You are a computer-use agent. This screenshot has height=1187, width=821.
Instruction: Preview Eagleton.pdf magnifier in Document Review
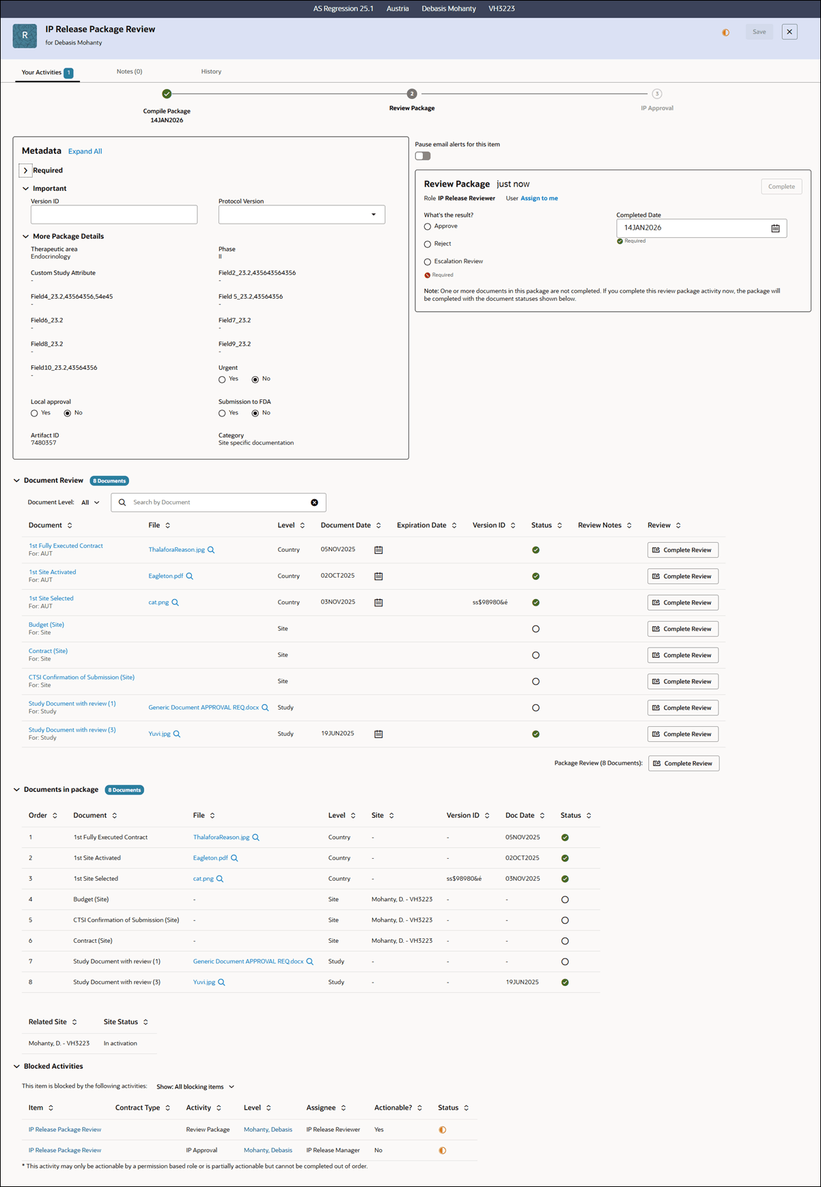coord(190,576)
